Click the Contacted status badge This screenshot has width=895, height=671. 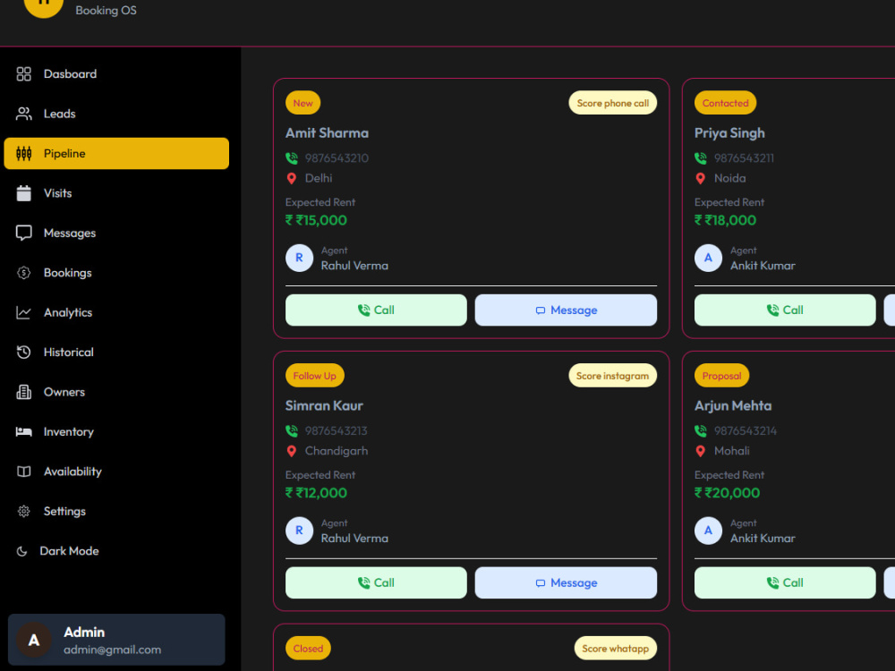coord(725,103)
